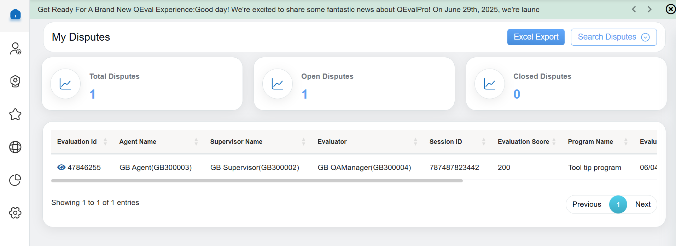Click the Open Disputes chart icon
Screen dimensions: 676x246
[x=278, y=84]
